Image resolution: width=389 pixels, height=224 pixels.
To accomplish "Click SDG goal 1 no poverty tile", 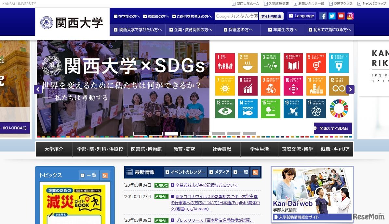I will coord(225,63).
